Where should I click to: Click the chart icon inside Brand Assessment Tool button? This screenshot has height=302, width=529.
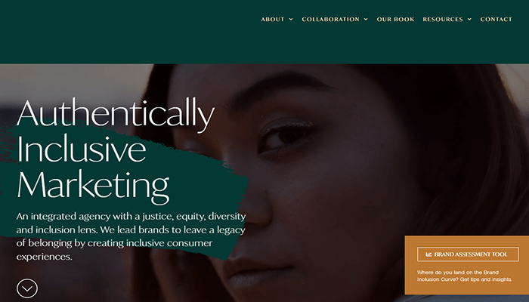click(428, 254)
